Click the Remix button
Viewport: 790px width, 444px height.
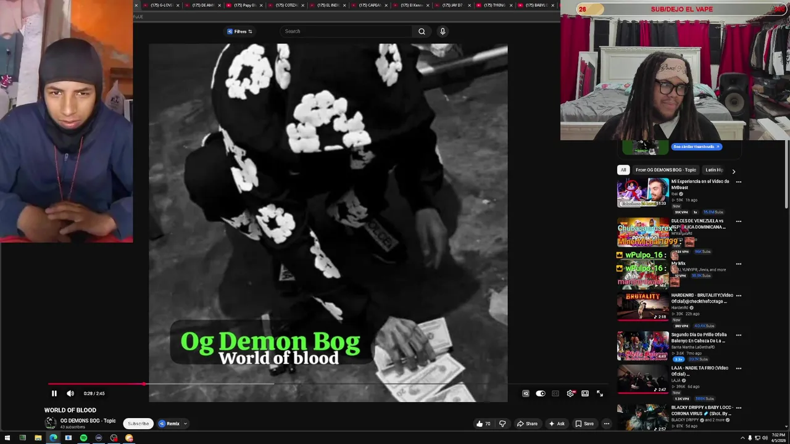[169, 424]
